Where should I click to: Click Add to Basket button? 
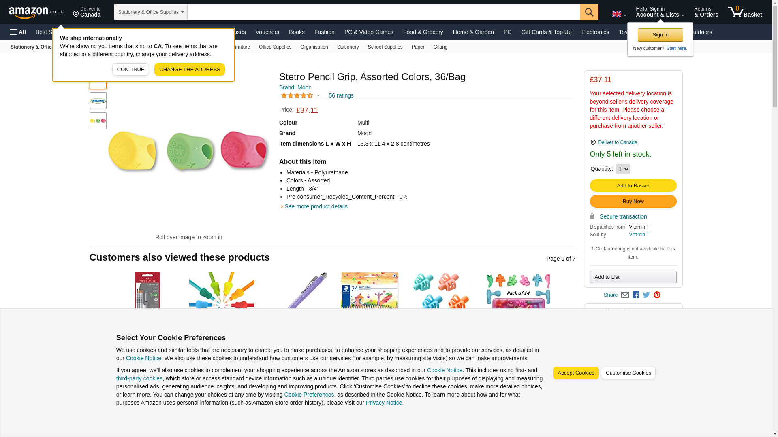(633, 186)
